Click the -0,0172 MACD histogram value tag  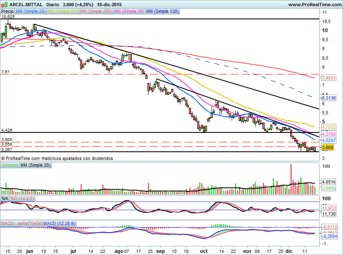click(x=329, y=227)
